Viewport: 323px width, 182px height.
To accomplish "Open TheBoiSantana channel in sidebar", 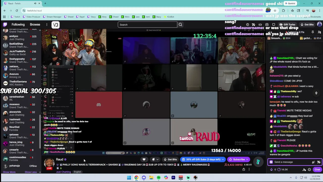I will click(21, 83).
